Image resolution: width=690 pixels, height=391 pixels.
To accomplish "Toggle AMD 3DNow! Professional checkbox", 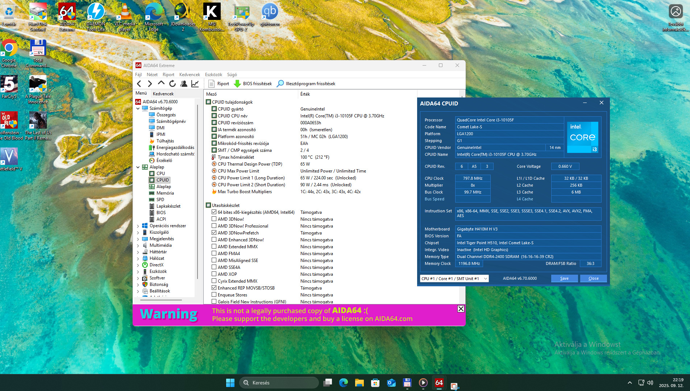I will coord(214,226).
